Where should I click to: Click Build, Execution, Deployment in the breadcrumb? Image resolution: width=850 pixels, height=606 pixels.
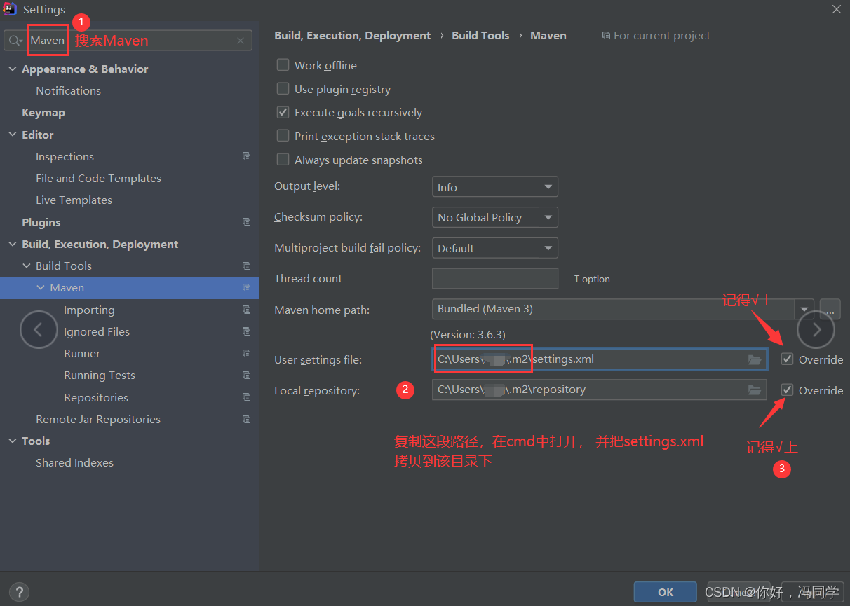(352, 35)
